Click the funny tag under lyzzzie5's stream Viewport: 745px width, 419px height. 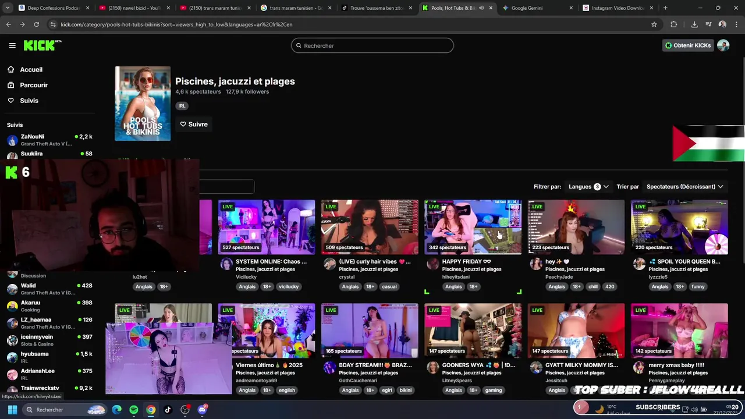[698, 286]
